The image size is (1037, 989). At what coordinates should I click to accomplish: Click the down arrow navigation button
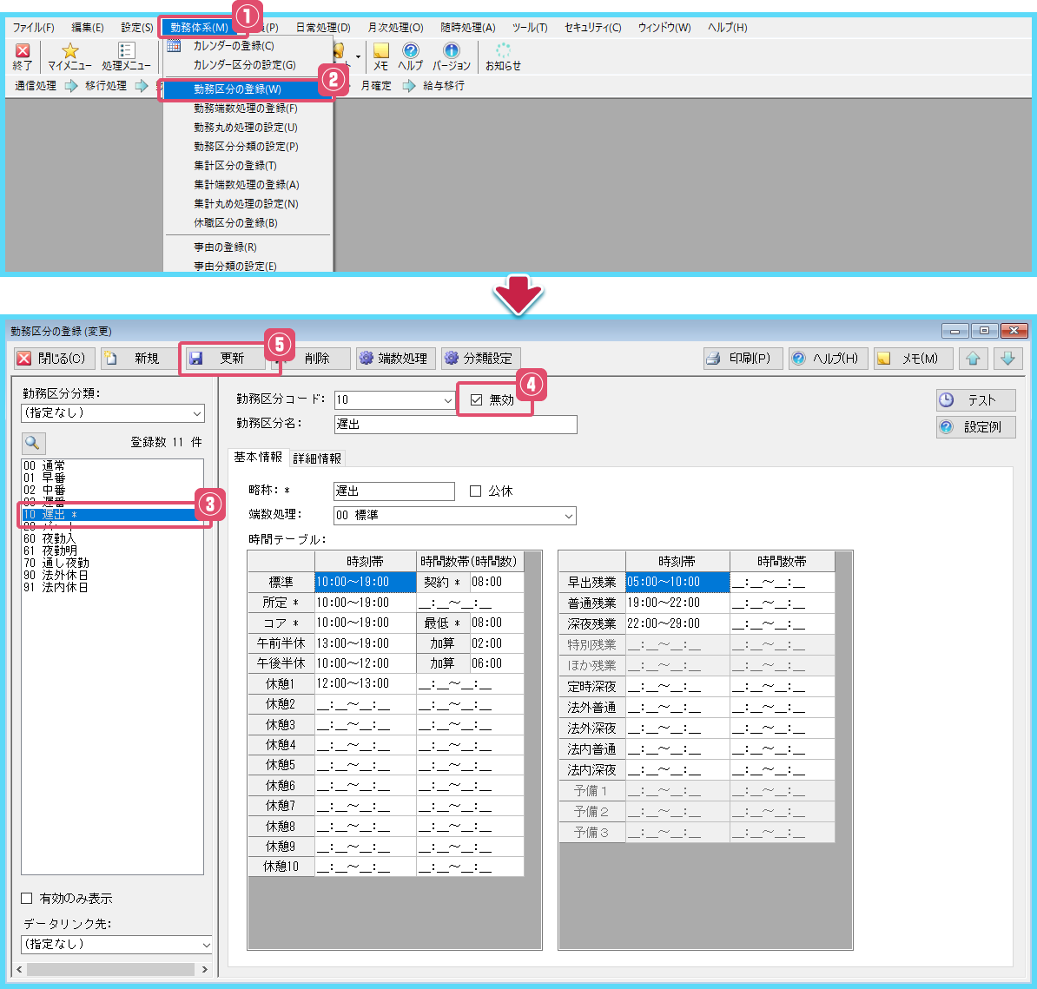(1007, 359)
